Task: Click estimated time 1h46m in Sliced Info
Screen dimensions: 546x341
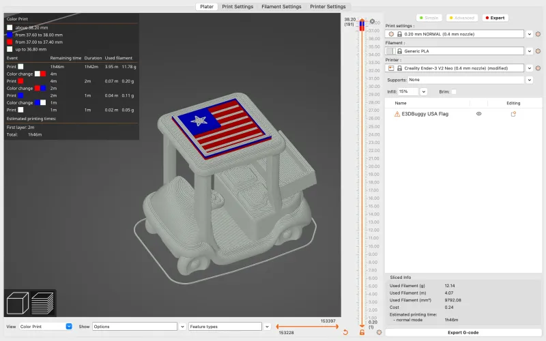Action: 451,320
